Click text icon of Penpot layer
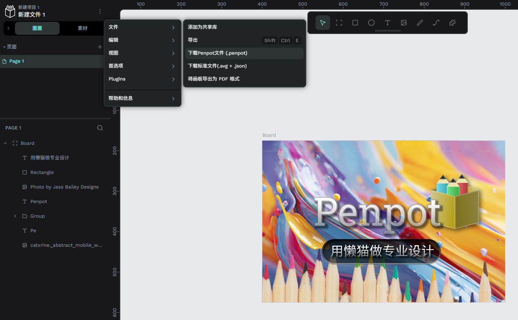Image resolution: width=518 pixels, height=320 pixels. pos(25,201)
